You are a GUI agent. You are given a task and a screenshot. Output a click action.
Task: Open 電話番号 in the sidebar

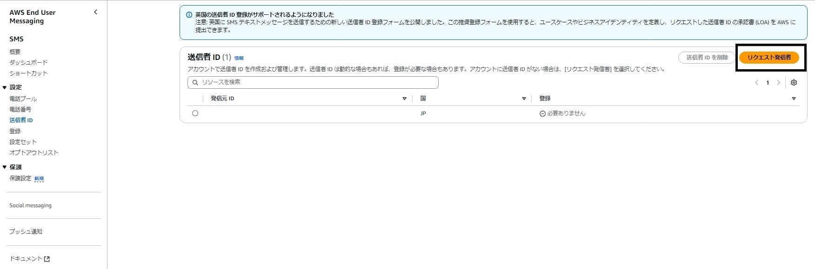[20, 110]
